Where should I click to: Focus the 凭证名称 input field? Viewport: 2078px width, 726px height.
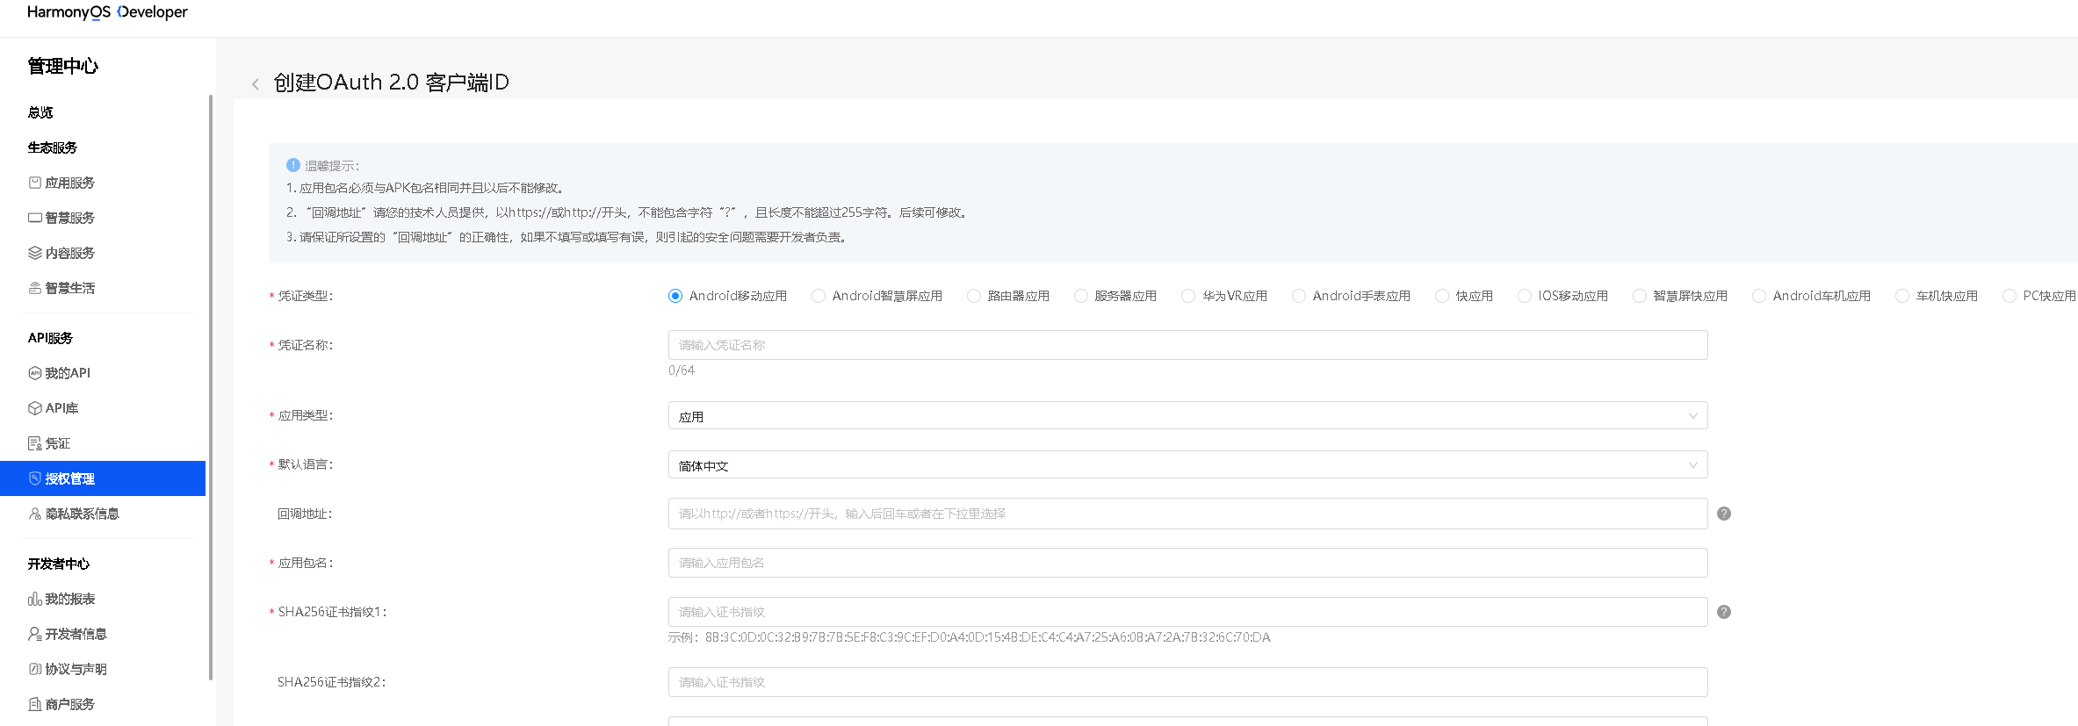[x=1187, y=345]
